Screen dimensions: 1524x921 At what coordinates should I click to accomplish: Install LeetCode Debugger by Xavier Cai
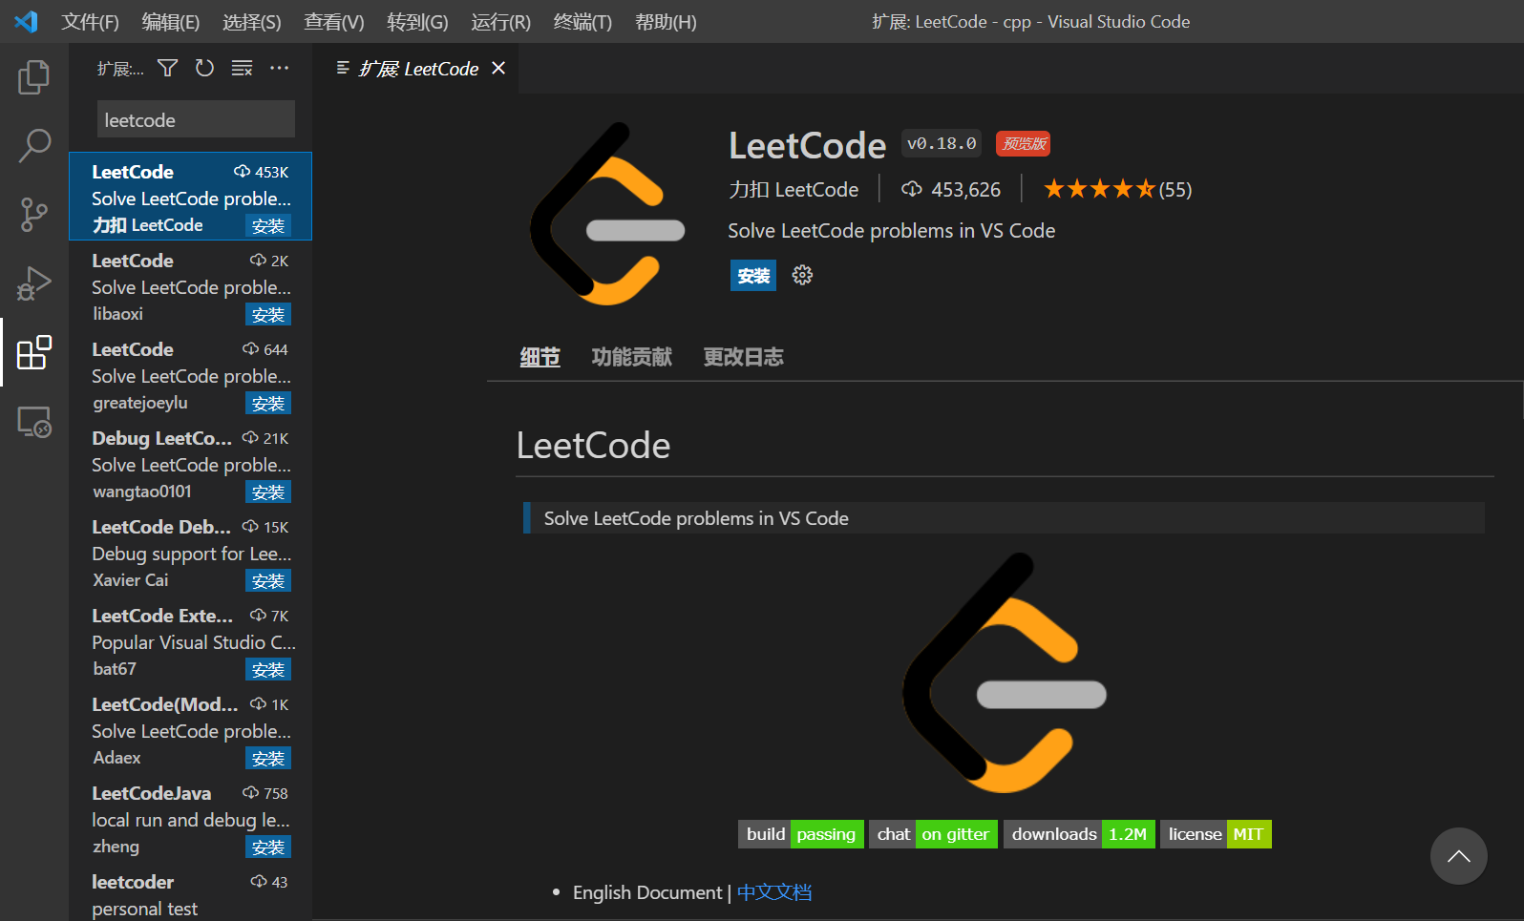[x=268, y=581]
